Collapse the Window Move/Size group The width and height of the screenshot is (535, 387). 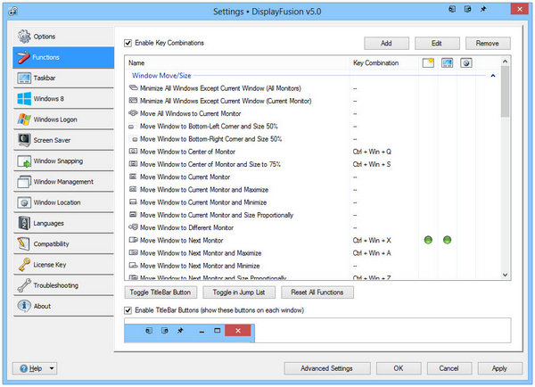(x=493, y=76)
